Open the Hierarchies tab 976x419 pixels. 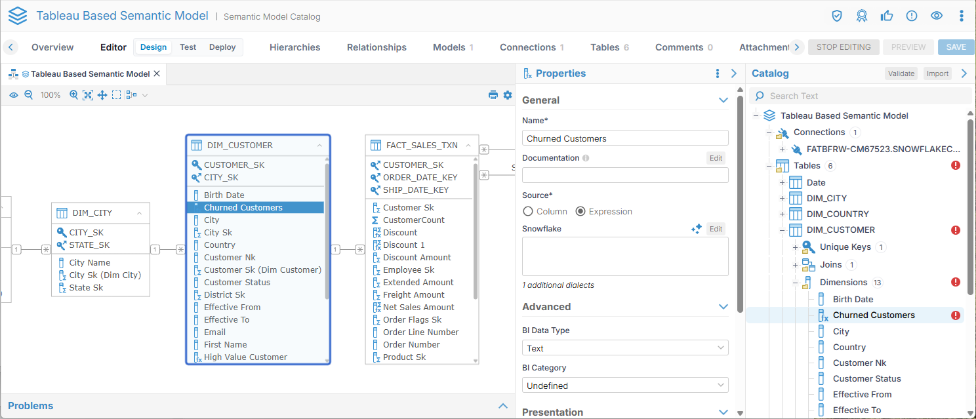(x=295, y=47)
